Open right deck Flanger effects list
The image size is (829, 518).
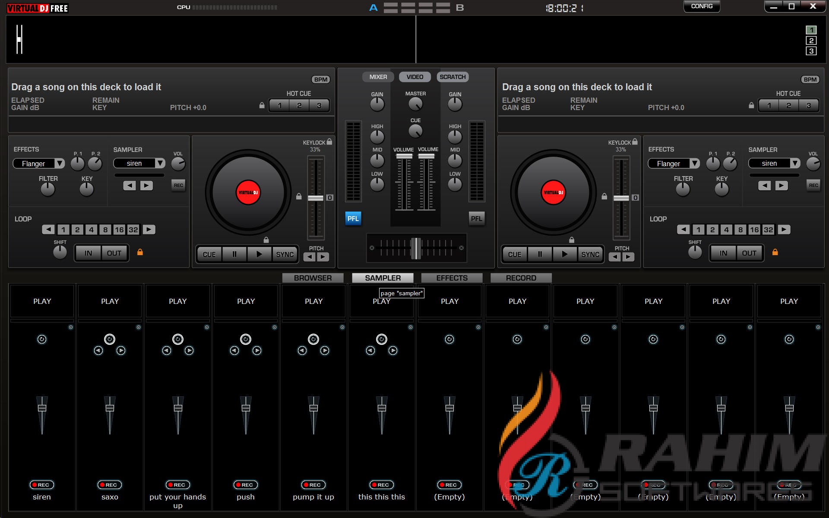tap(694, 164)
